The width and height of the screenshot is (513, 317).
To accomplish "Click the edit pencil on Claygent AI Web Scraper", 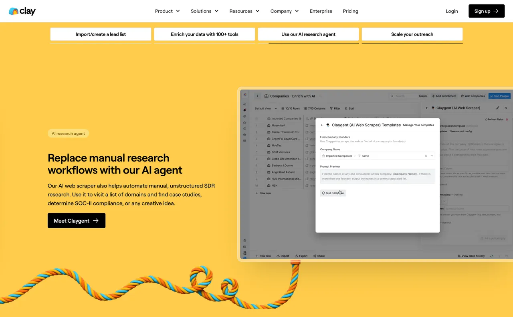I will (x=497, y=108).
